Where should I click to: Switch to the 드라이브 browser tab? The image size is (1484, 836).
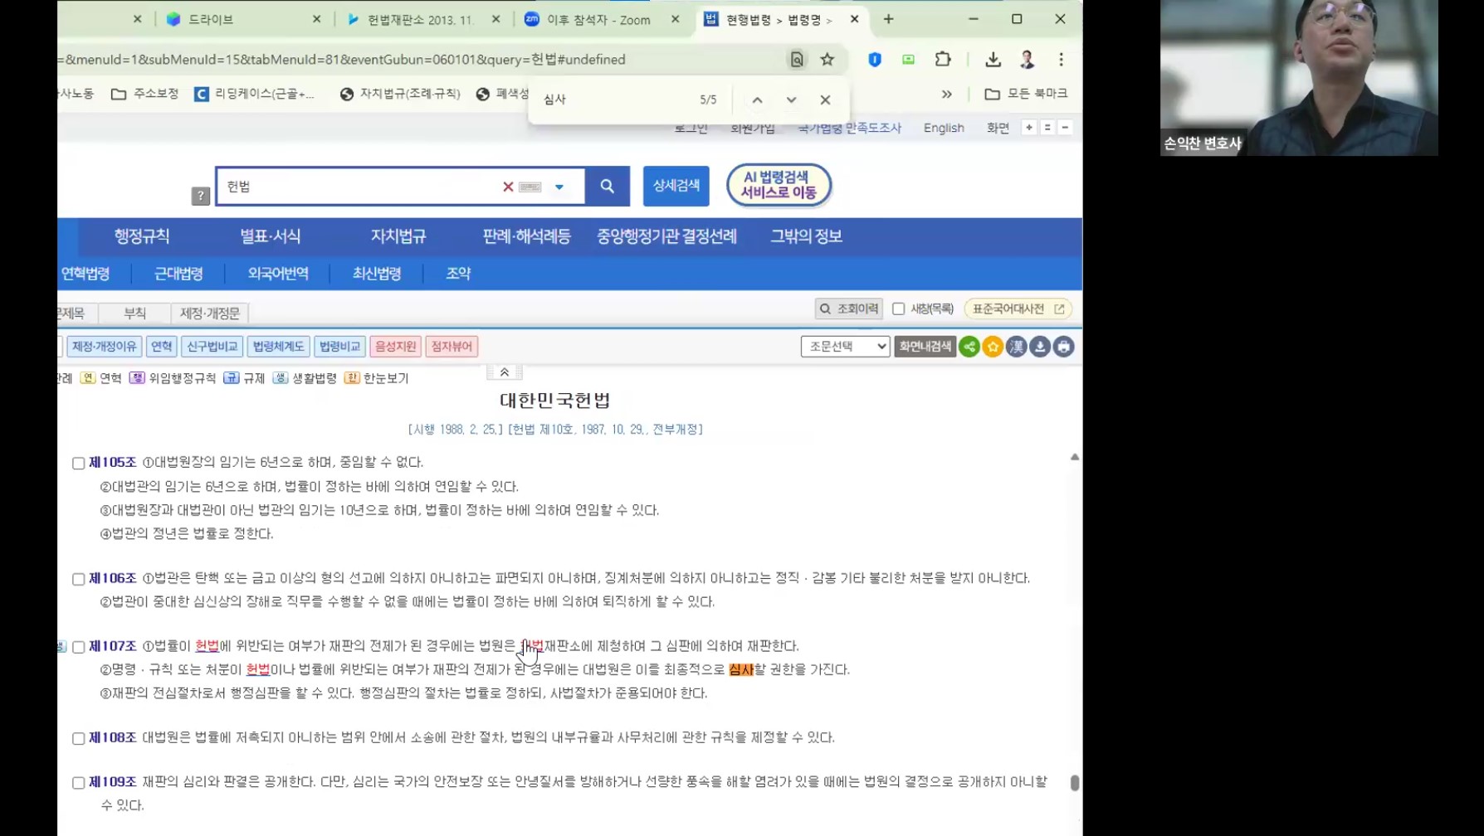[211, 19]
